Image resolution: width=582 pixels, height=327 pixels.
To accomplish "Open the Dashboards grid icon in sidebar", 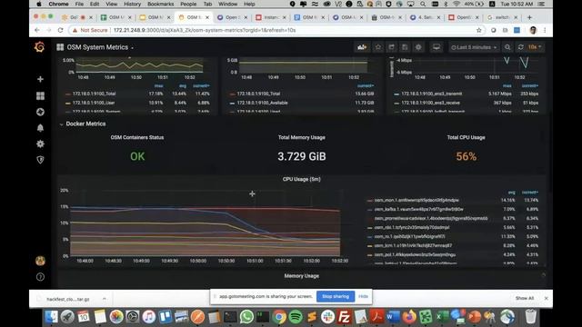I will pos(40,96).
